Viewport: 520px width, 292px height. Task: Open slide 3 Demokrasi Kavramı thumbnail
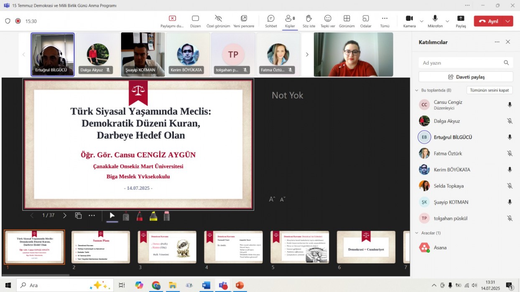pos(167,247)
